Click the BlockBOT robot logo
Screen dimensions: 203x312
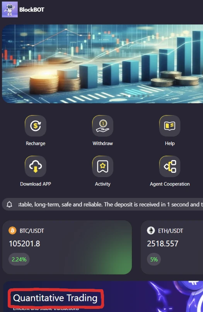[x=10, y=10]
